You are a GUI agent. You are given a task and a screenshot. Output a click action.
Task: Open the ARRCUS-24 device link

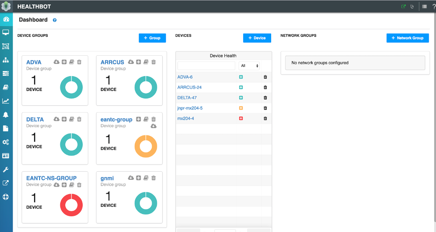(189, 87)
